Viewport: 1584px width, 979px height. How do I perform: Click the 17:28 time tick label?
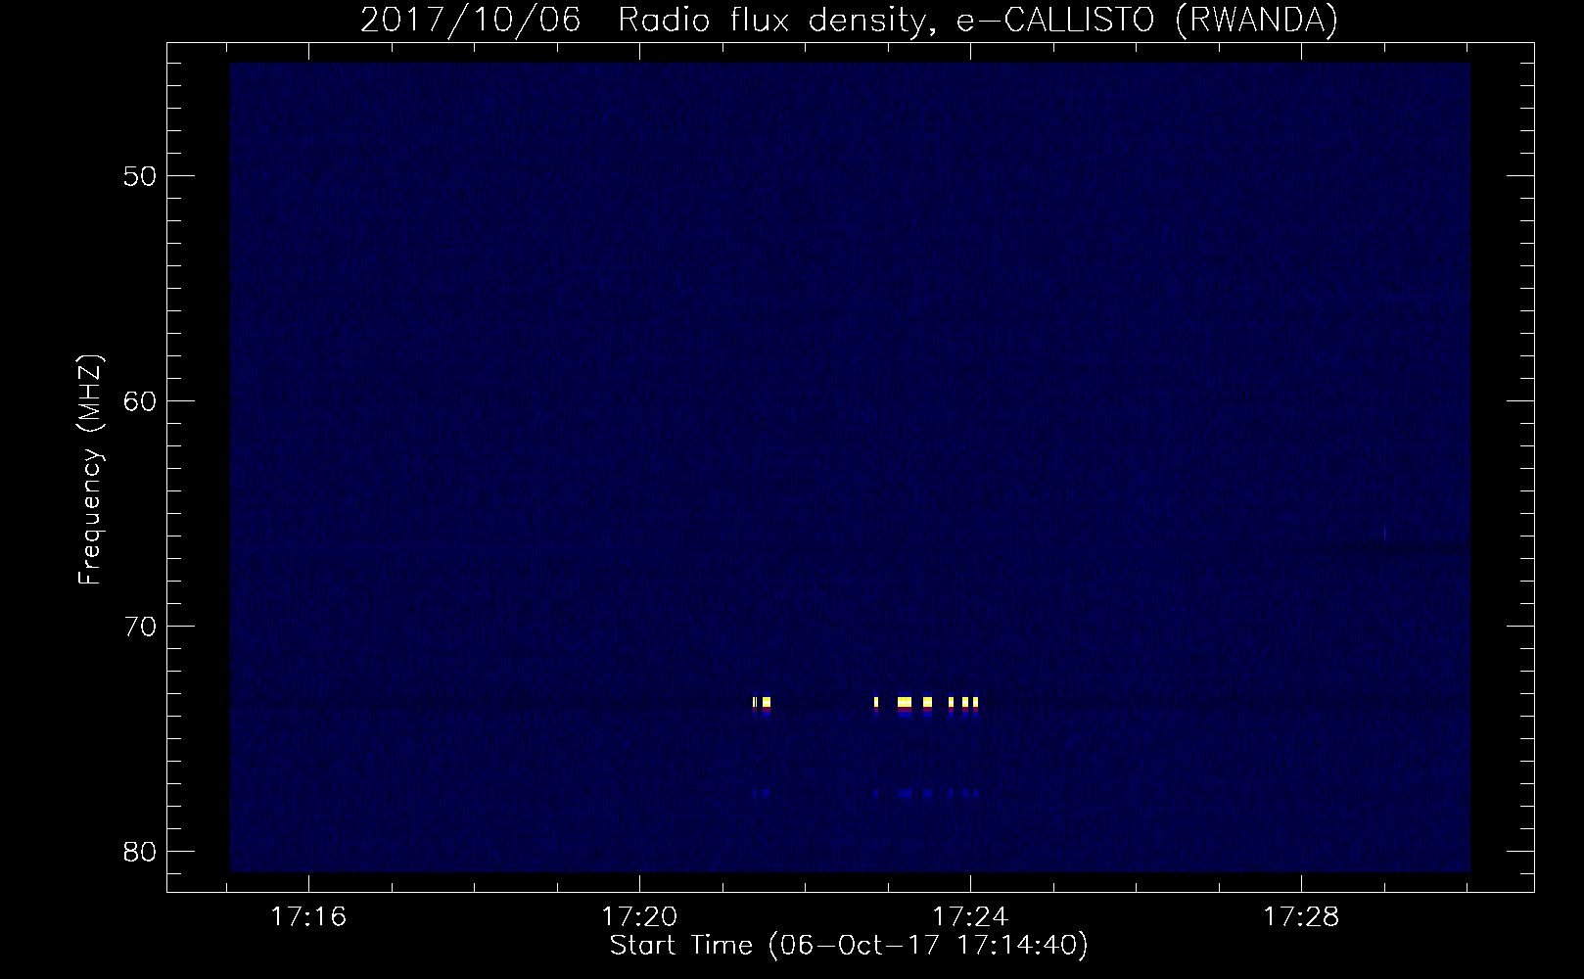[x=1301, y=917]
